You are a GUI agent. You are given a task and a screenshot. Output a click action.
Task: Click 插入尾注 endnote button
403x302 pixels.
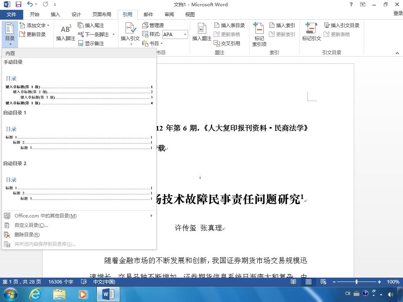pyautogui.click(x=91, y=25)
